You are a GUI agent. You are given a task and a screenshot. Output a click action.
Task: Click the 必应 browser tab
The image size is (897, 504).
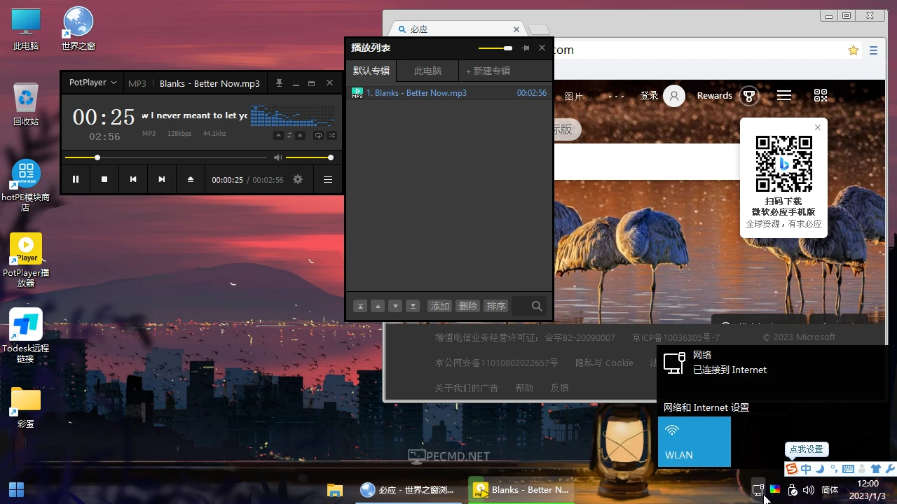(459, 29)
